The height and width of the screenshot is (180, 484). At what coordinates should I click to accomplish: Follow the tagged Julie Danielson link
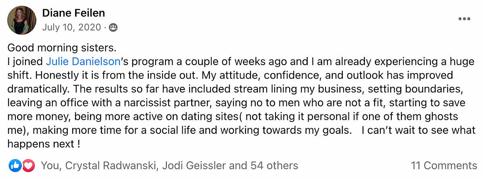(83, 62)
